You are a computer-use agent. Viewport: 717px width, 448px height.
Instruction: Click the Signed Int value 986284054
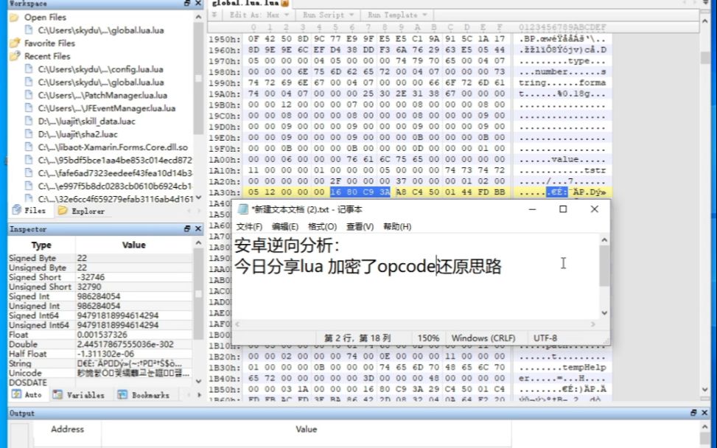click(98, 297)
